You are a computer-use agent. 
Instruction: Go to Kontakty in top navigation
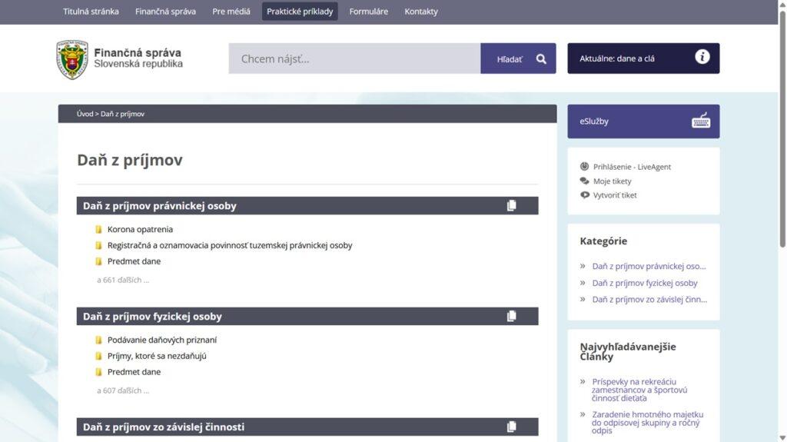click(x=421, y=12)
